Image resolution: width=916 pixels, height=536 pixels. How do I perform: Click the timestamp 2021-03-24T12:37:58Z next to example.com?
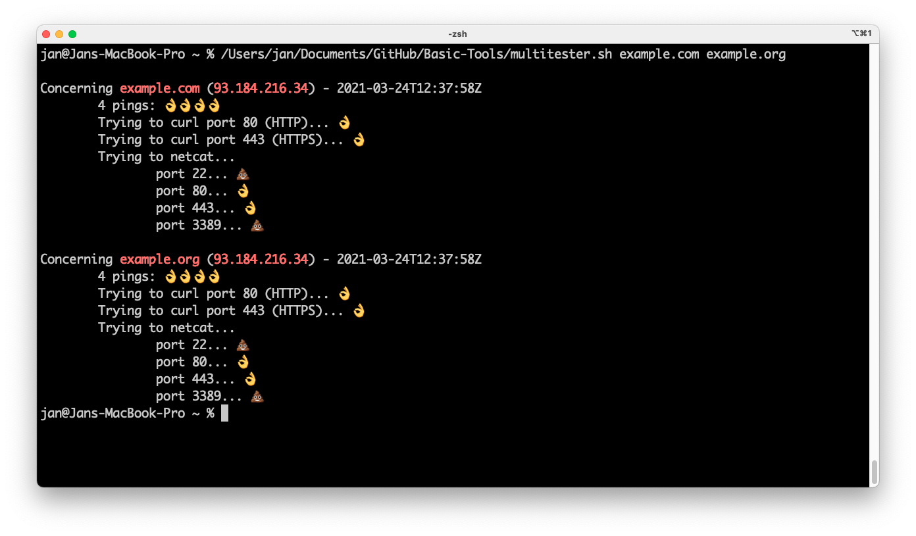coord(409,87)
